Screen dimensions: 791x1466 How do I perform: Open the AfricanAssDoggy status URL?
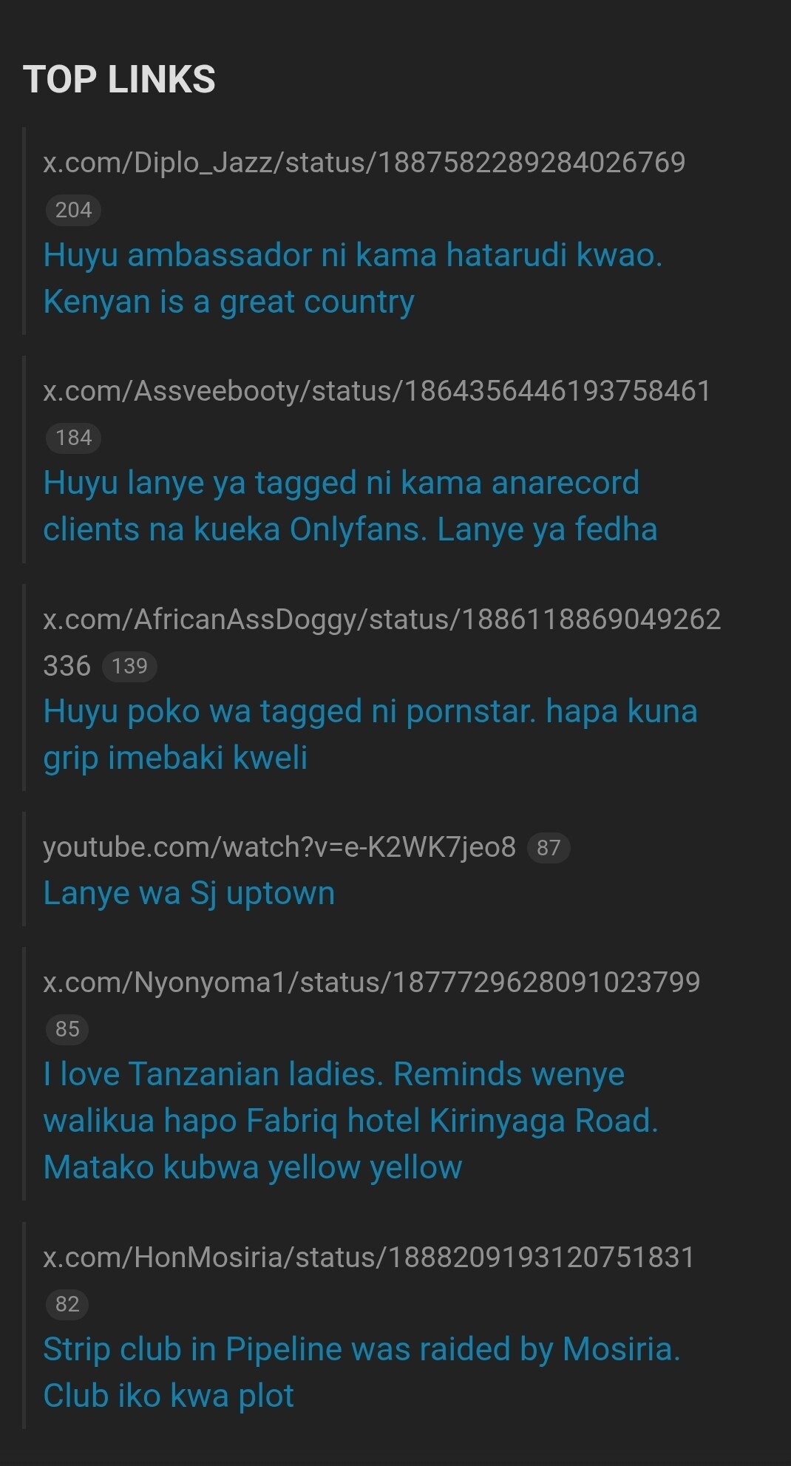[x=382, y=642]
